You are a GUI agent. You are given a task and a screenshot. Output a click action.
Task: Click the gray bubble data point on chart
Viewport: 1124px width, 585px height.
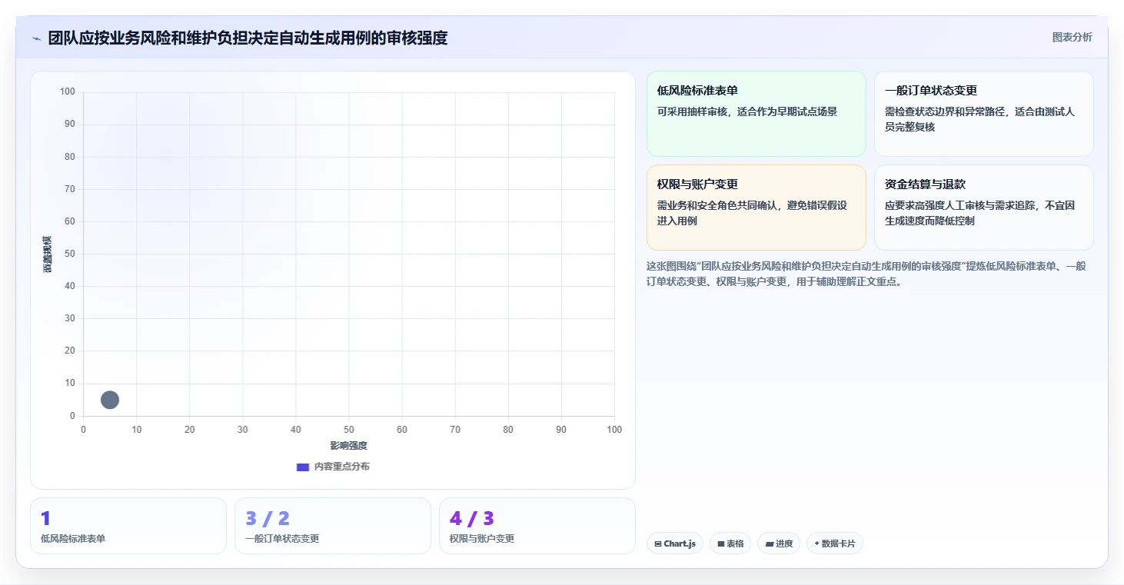coord(110,400)
